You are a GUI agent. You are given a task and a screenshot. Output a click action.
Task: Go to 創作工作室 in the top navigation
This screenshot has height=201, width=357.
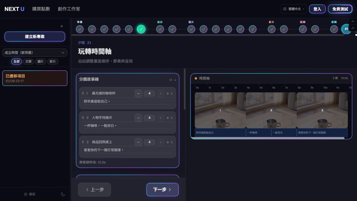click(x=69, y=9)
